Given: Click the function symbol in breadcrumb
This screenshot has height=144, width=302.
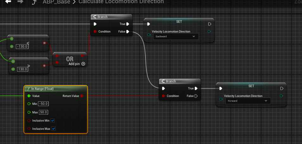Looking at the screenshot, I should 34,2.
